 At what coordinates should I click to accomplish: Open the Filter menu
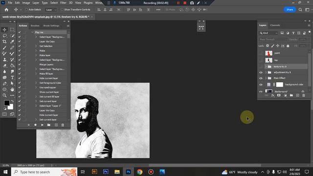(x=63, y=3)
